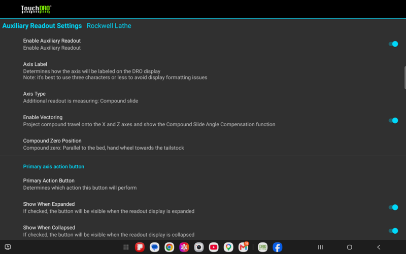Open the TouchDRO app icon in taskbar
406x254 pixels.
pyautogui.click(x=262, y=247)
